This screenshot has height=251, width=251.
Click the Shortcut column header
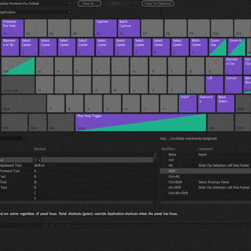coord(40,149)
